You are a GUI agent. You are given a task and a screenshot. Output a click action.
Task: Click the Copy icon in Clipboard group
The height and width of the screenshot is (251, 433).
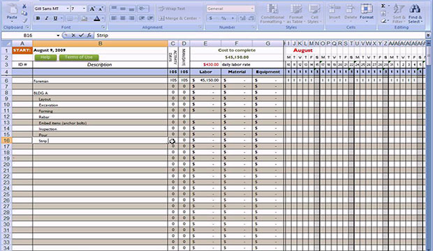click(x=24, y=13)
